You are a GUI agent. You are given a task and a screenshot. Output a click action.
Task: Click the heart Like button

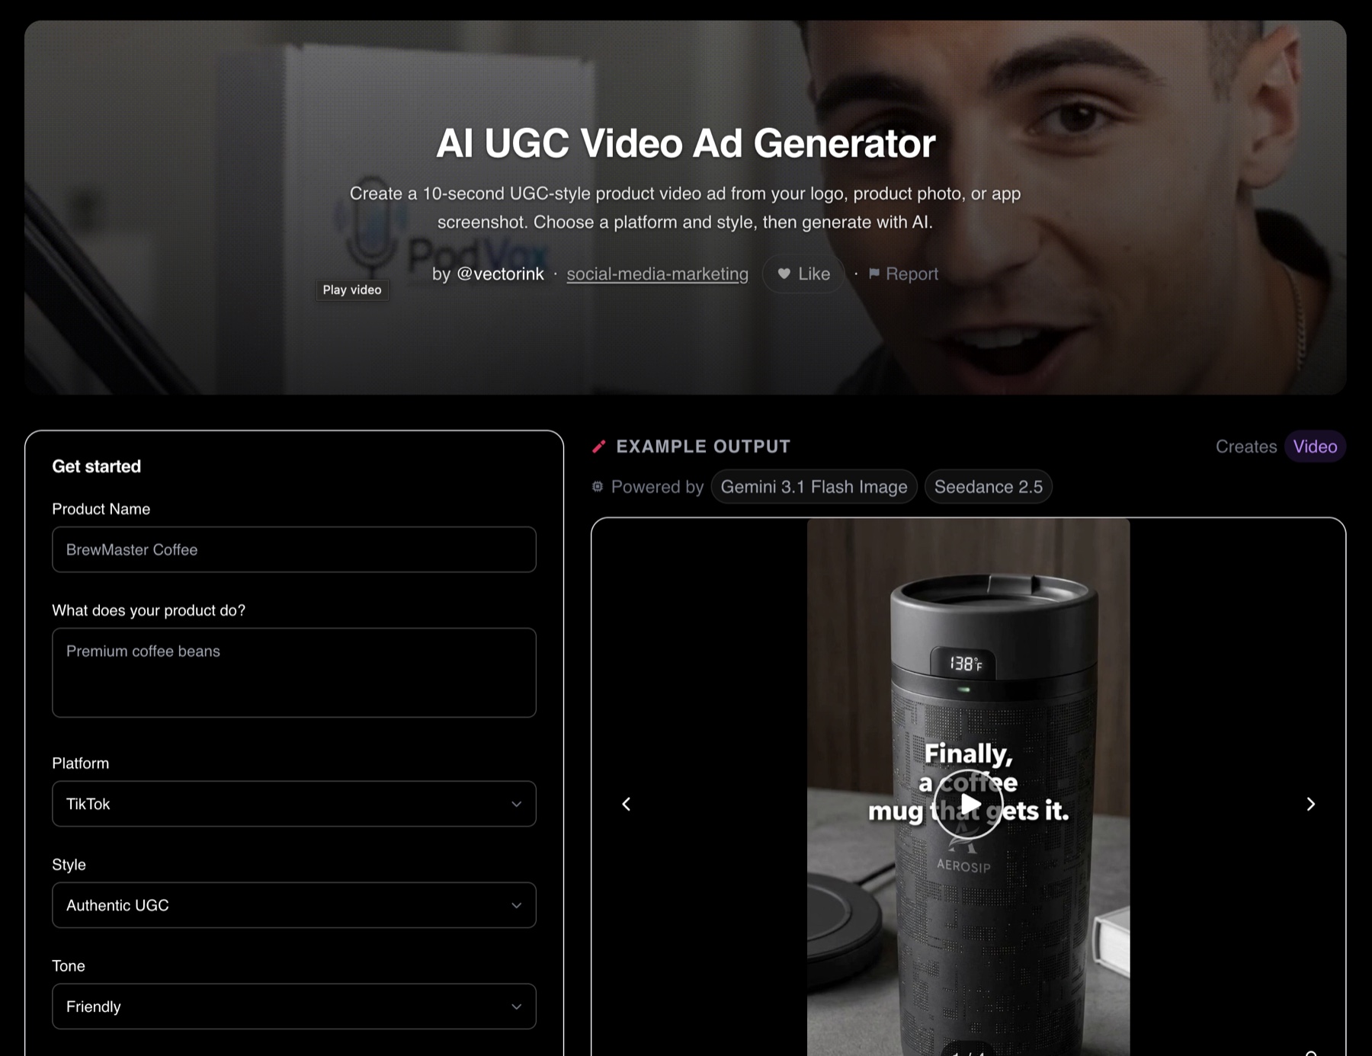pyautogui.click(x=803, y=274)
